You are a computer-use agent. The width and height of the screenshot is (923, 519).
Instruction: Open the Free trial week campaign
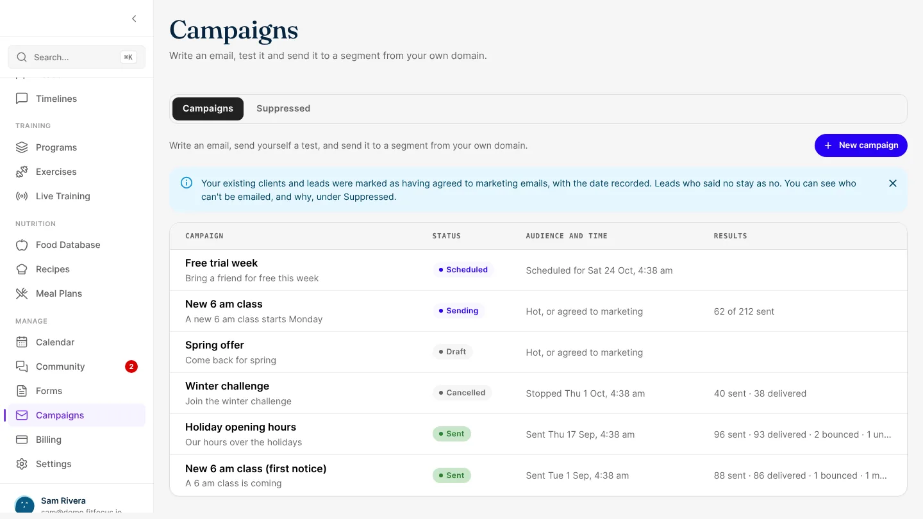[538, 270]
